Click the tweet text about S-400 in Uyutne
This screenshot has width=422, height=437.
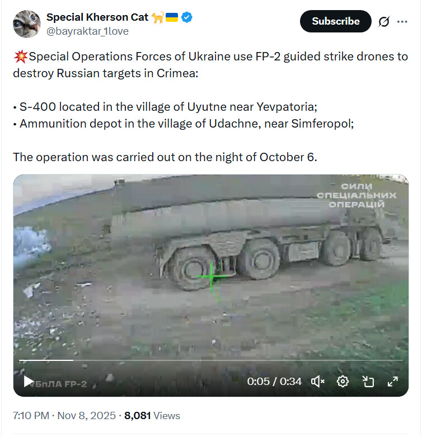click(x=167, y=106)
